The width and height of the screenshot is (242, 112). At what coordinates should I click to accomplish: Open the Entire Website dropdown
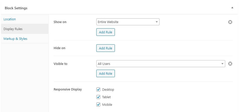point(128,22)
